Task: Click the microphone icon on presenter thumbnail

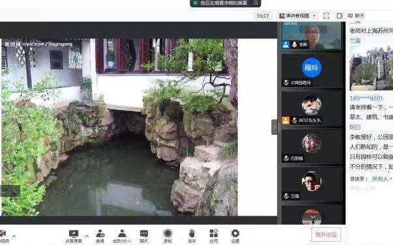Action: pos(294,44)
